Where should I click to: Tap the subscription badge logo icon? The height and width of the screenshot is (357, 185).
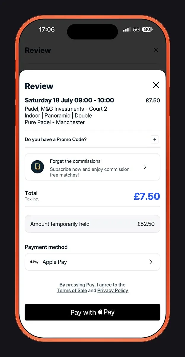tap(37, 167)
